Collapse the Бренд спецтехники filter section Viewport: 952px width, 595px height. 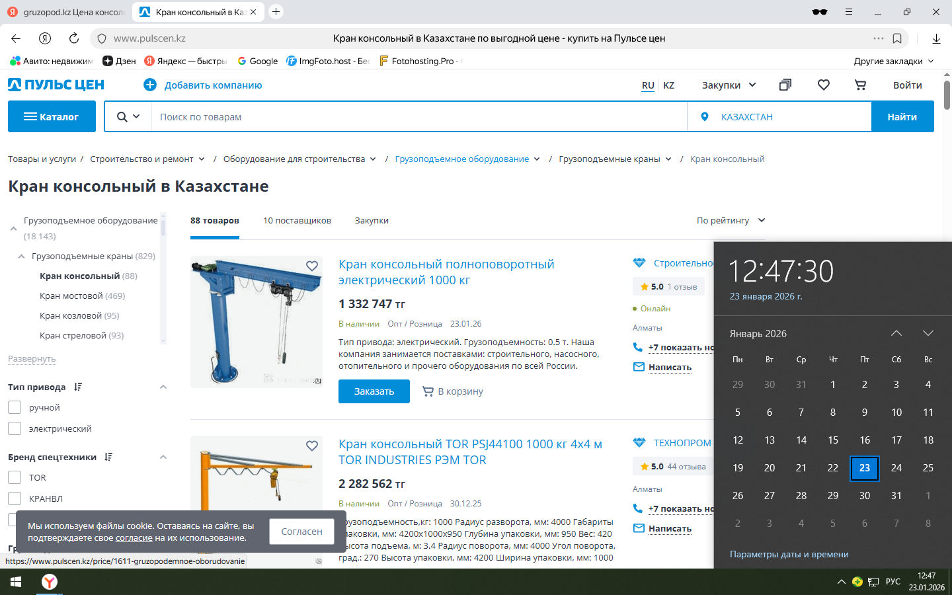[163, 457]
